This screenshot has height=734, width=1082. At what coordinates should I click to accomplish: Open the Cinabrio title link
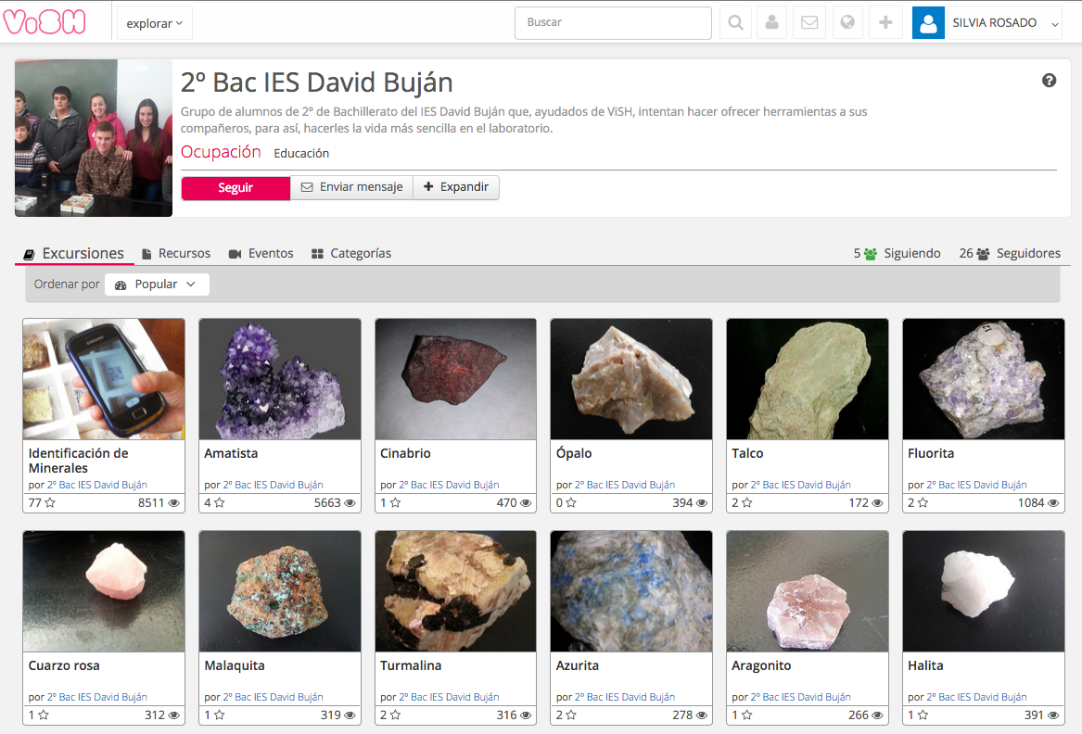click(x=405, y=453)
